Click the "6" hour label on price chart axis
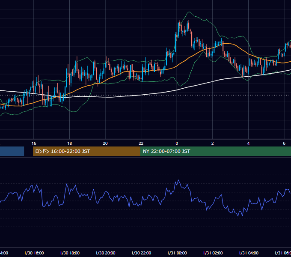The height and width of the screenshot is (257, 291). (x=284, y=143)
